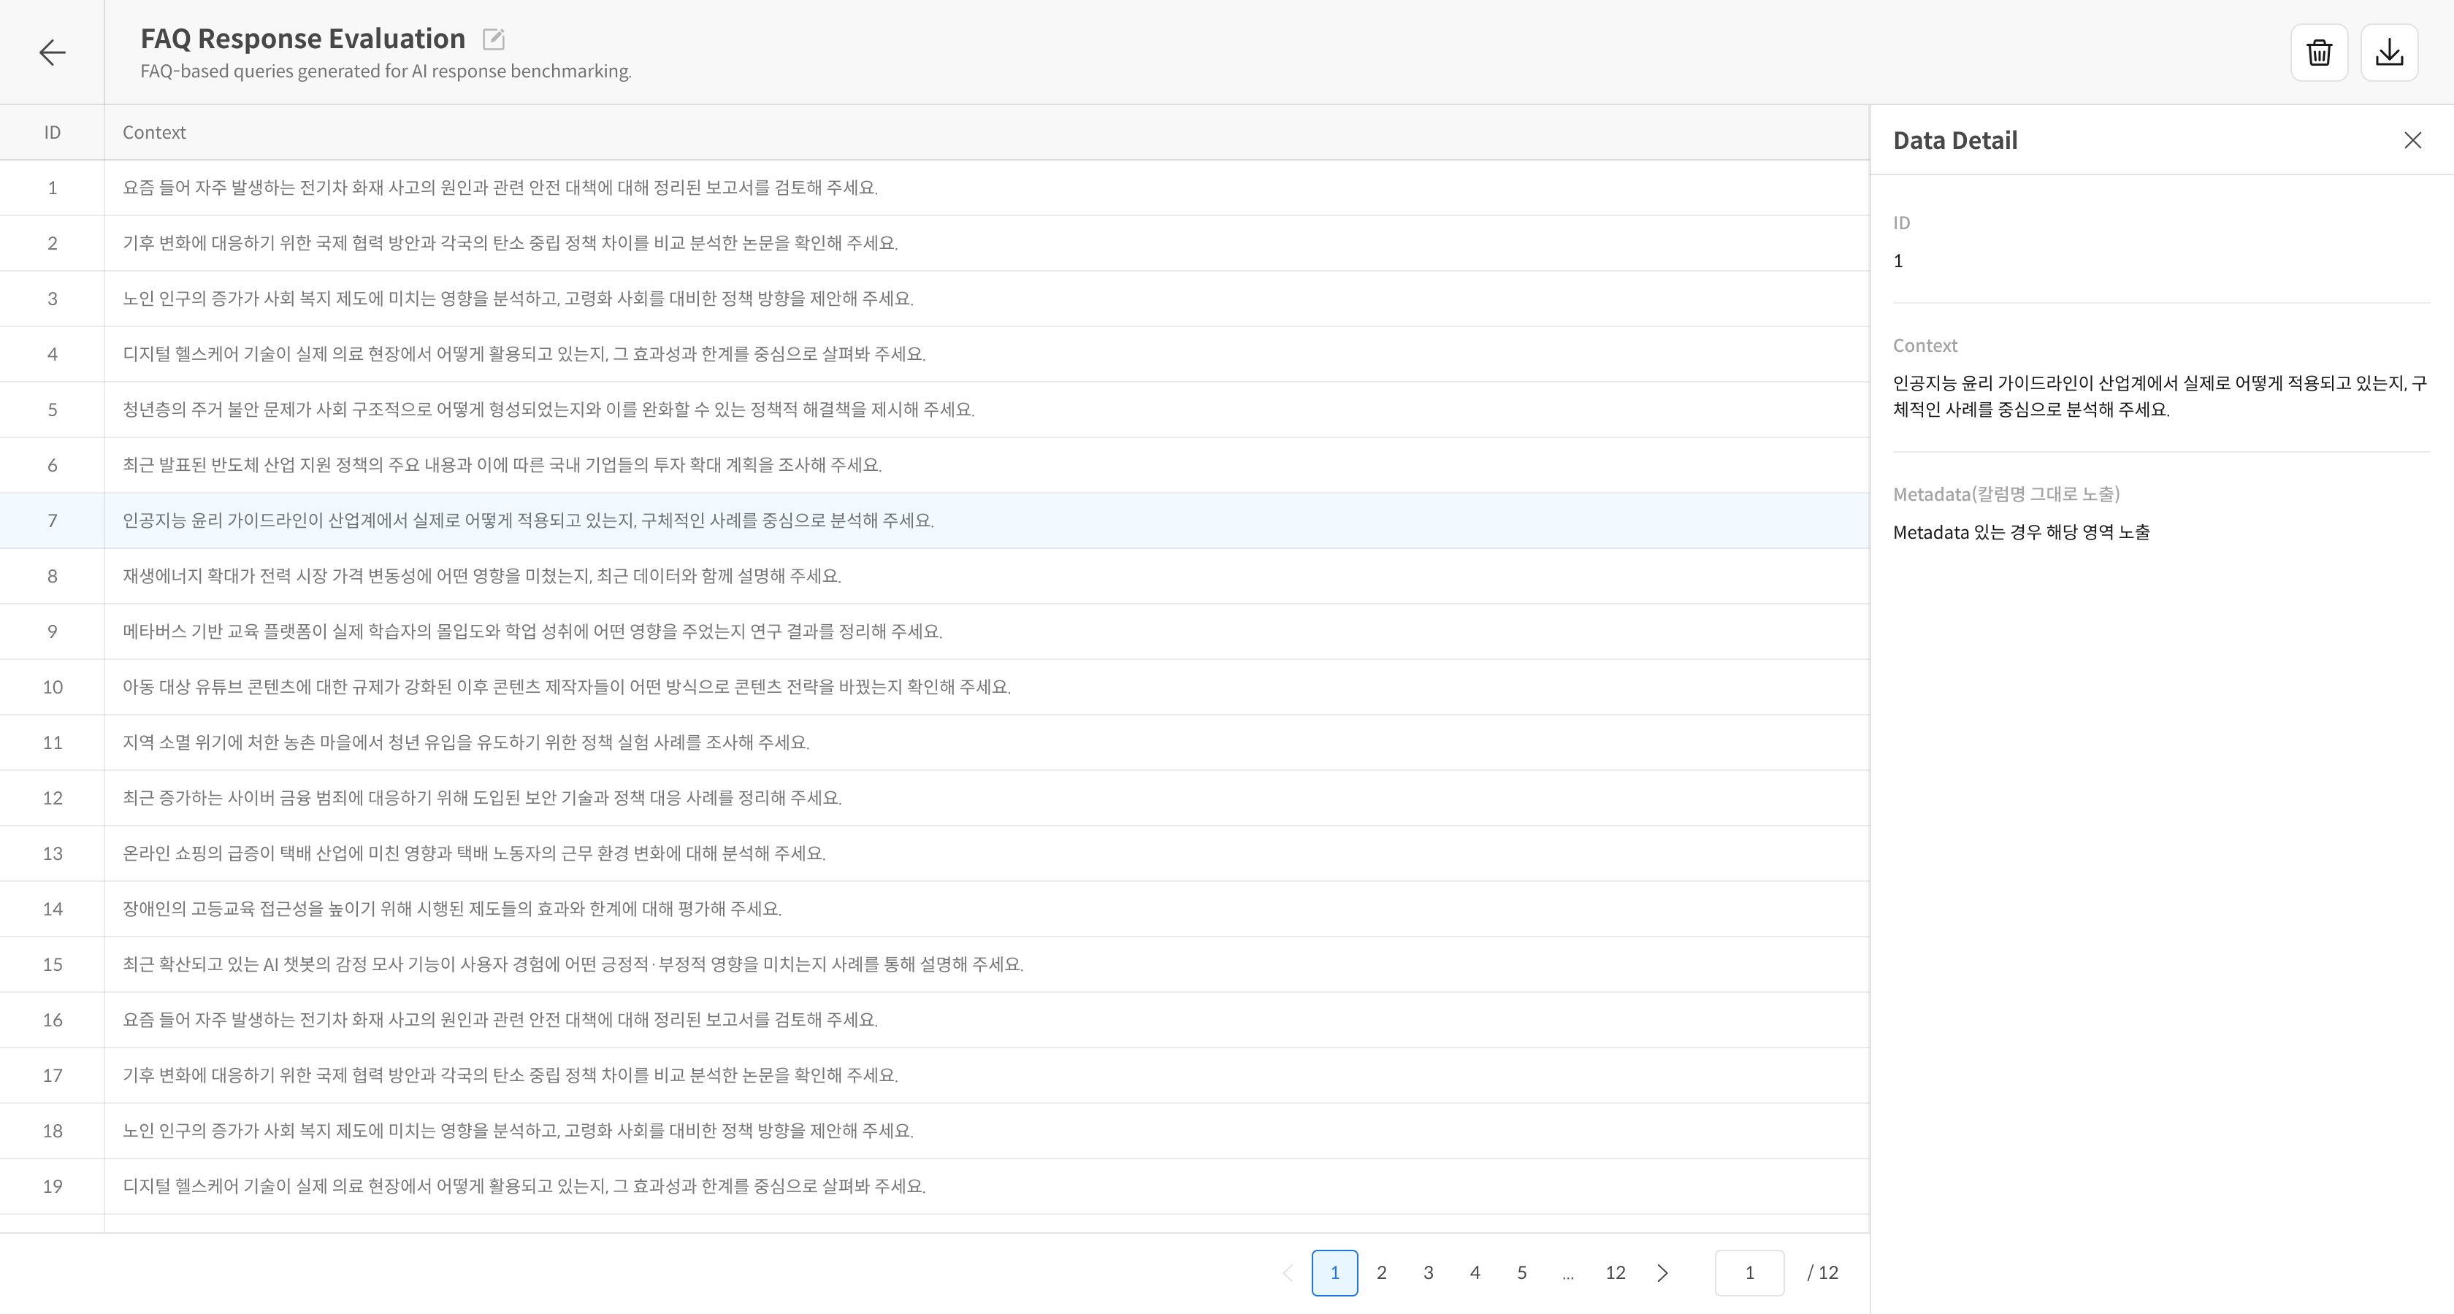Click the ID column header
The width and height of the screenshot is (2454, 1314).
[53, 132]
